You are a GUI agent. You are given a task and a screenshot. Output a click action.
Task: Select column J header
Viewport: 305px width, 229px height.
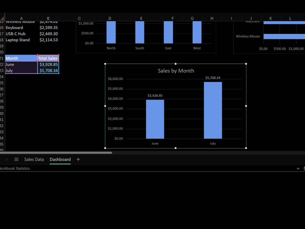click(x=251, y=18)
